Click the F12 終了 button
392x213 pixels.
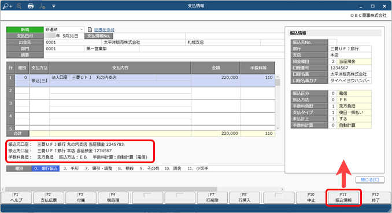tap(376, 198)
